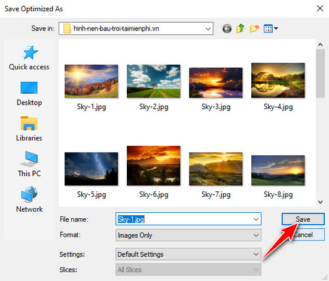Click the folder icon in Save in box
The height and width of the screenshot is (281, 329).
coord(67,29)
